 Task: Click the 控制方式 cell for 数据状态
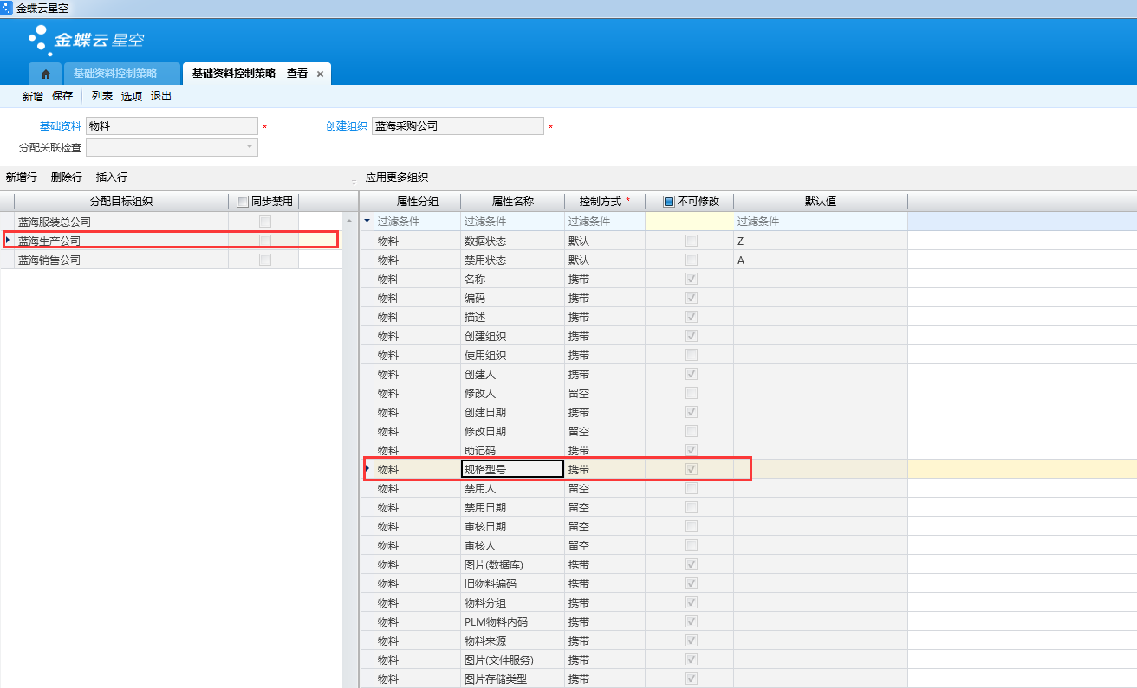pos(605,241)
